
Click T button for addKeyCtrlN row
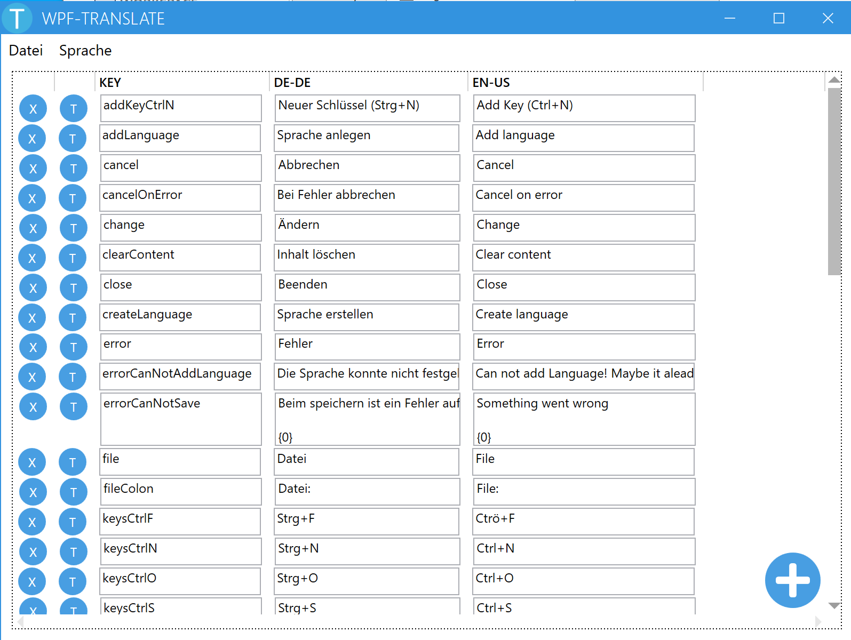(x=74, y=109)
